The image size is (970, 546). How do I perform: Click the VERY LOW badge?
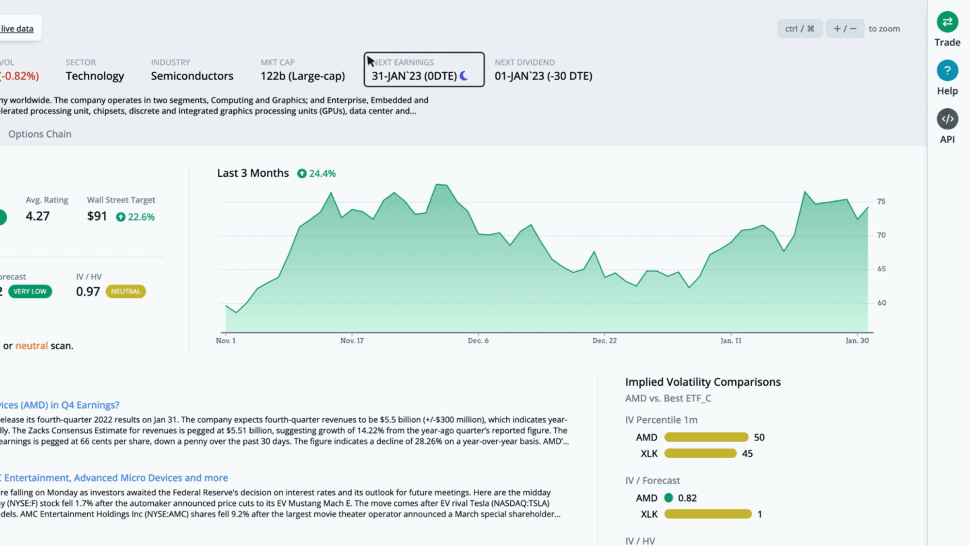click(x=30, y=291)
